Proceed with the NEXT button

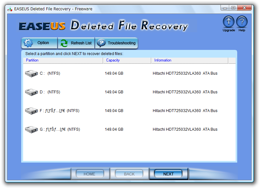168,174
